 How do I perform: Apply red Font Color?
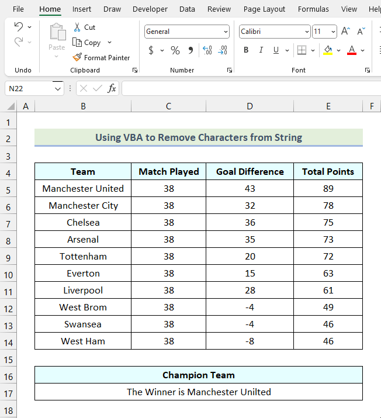[x=352, y=50]
